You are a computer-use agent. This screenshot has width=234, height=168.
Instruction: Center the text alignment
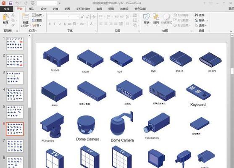pyautogui.click(x=106, y=24)
